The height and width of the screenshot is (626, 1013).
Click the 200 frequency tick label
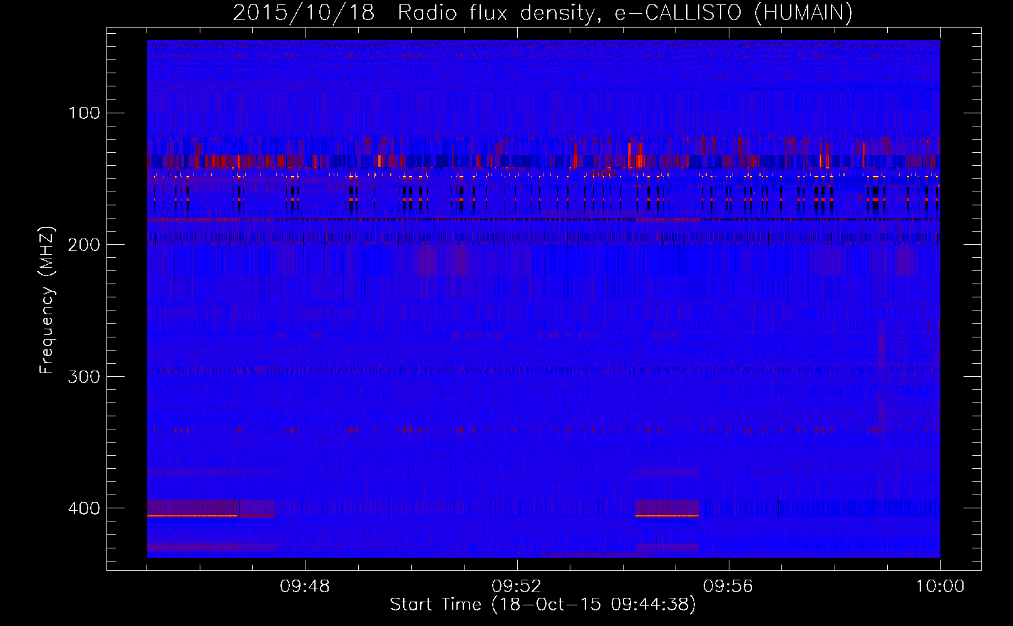(84, 245)
